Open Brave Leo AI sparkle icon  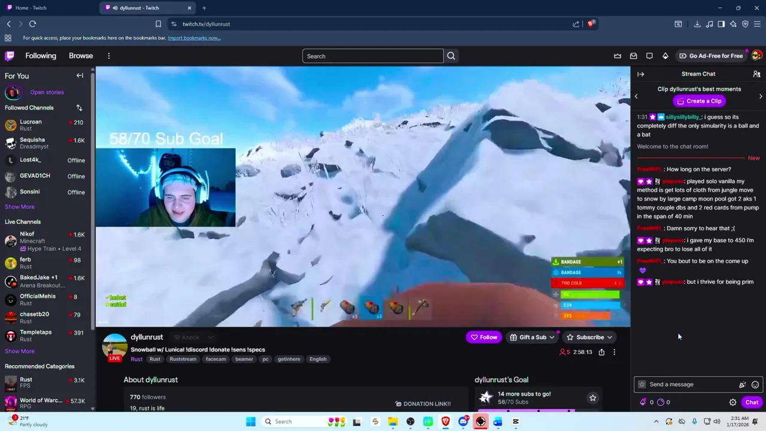click(733, 24)
